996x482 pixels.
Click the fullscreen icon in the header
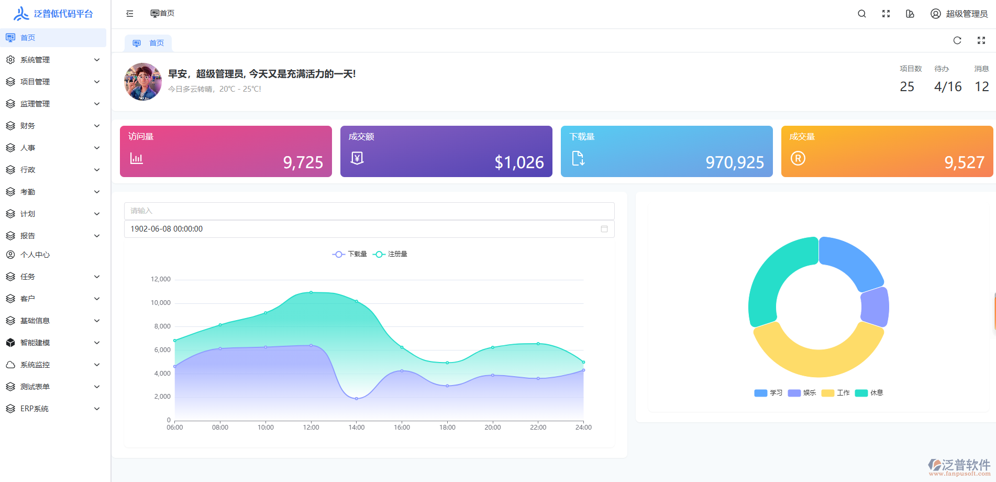click(x=886, y=14)
